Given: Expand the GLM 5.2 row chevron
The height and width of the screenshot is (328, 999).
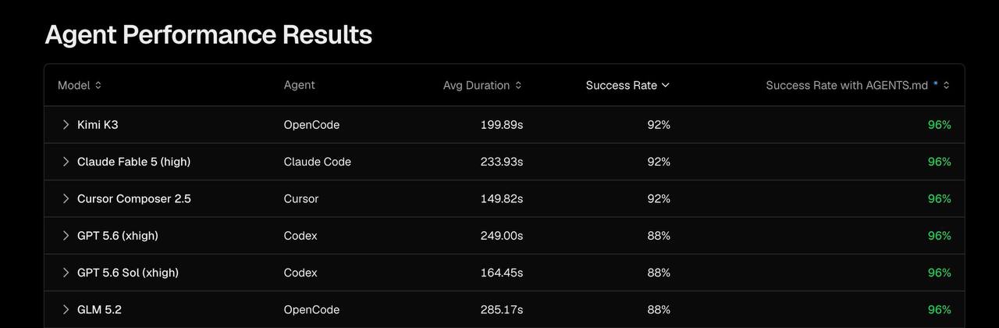Looking at the screenshot, I should [x=66, y=309].
